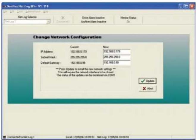Click the Abort button with red X
Screen dimensions: 196x140
pyautogui.click(x=148, y=88)
